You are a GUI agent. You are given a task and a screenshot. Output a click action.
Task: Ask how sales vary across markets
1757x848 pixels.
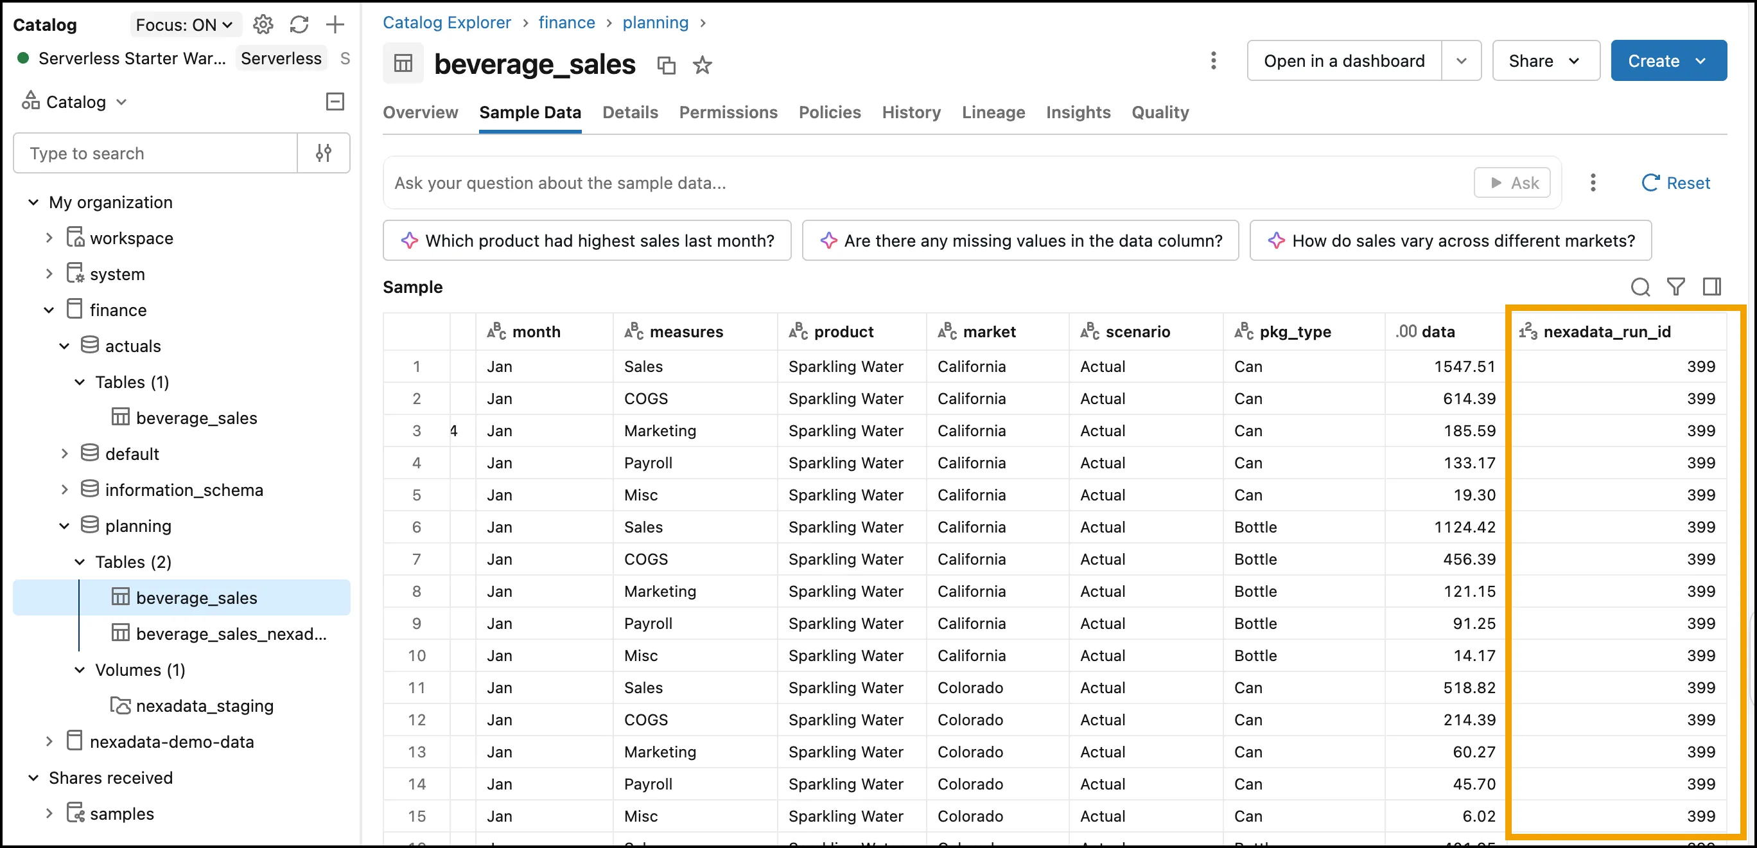click(1450, 240)
